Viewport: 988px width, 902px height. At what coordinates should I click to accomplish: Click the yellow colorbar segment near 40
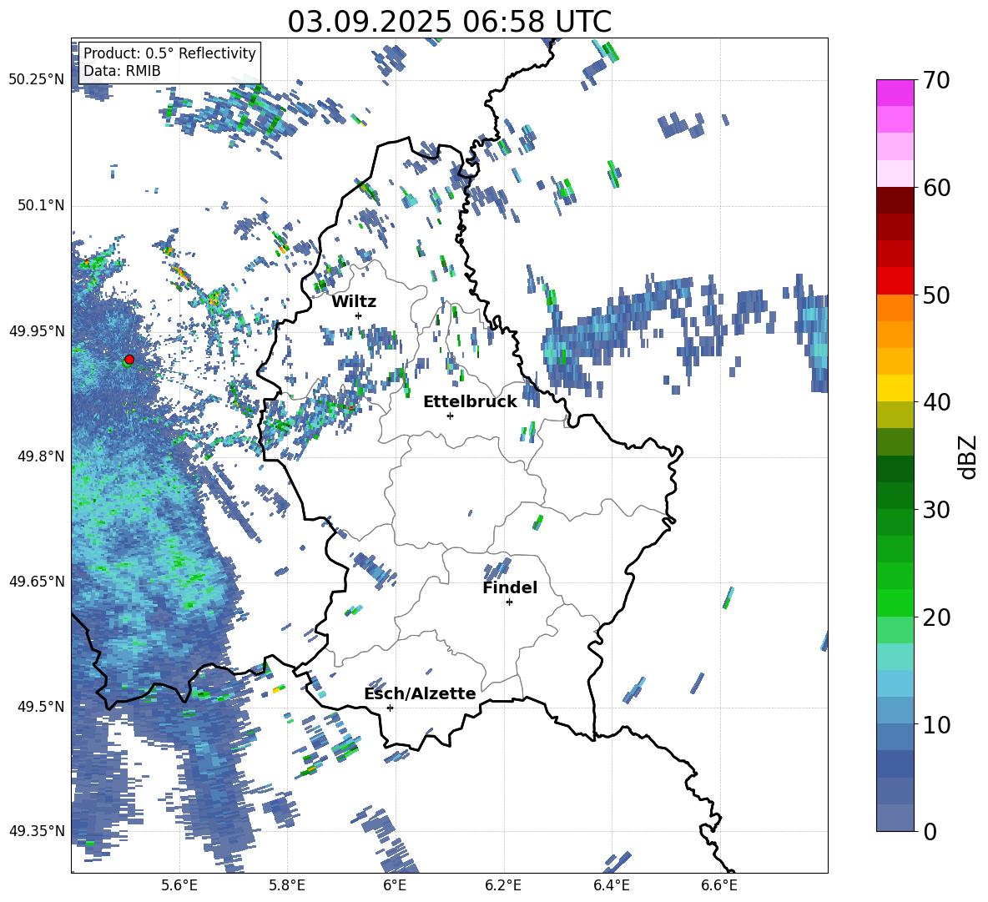pyautogui.click(x=895, y=388)
